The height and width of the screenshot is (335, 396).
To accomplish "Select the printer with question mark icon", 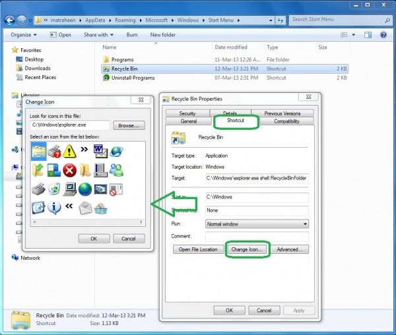I will pyautogui.click(x=54, y=152).
